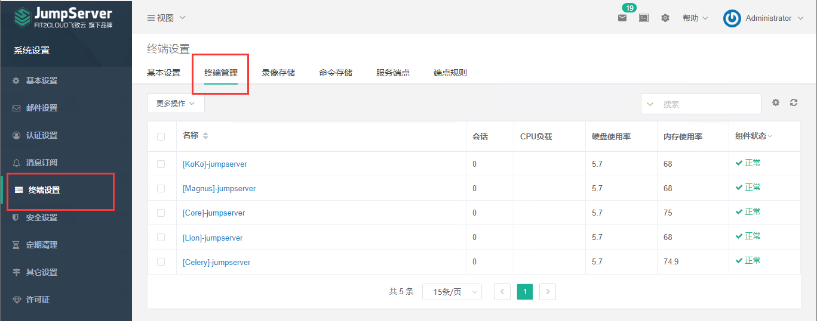
Task: Check the [Magnus]-jumpserver row checkbox
Action: (161, 188)
